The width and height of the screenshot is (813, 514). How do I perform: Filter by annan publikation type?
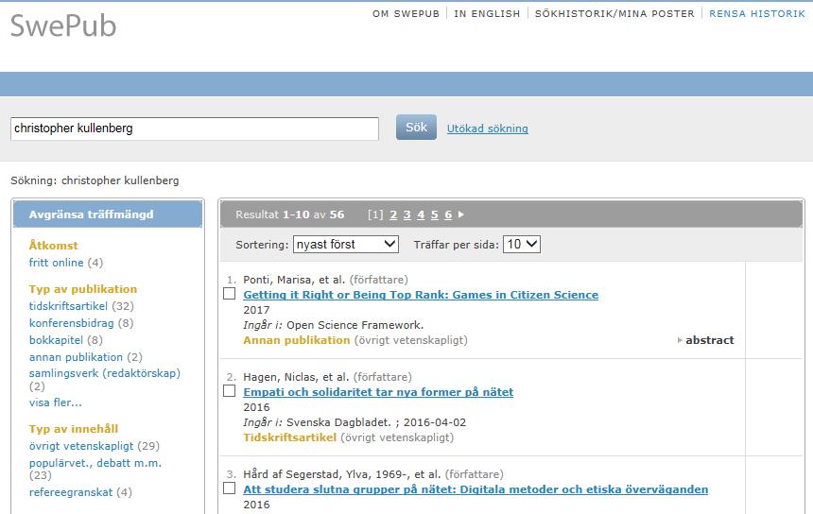click(x=76, y=357)
